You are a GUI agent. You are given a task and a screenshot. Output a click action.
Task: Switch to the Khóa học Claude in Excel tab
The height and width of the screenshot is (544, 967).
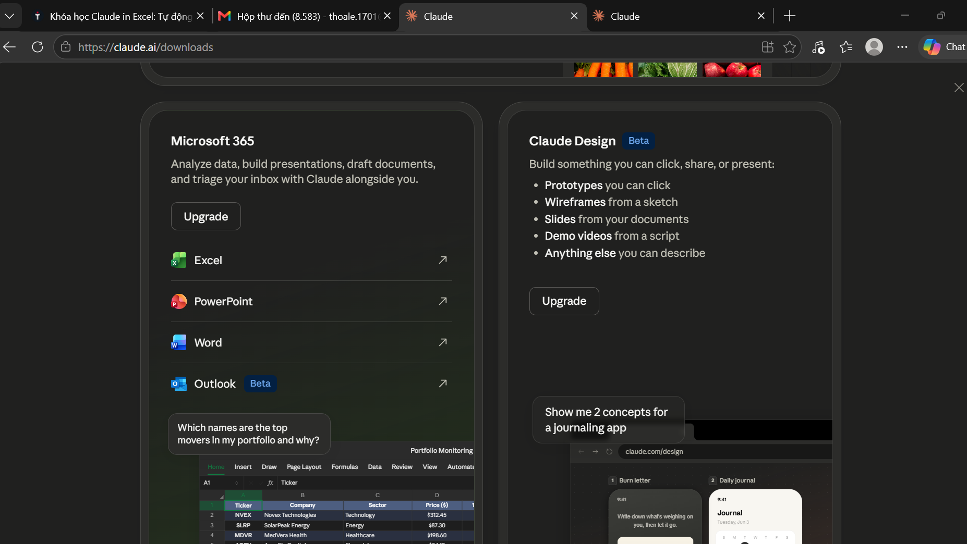click(119, 16)
